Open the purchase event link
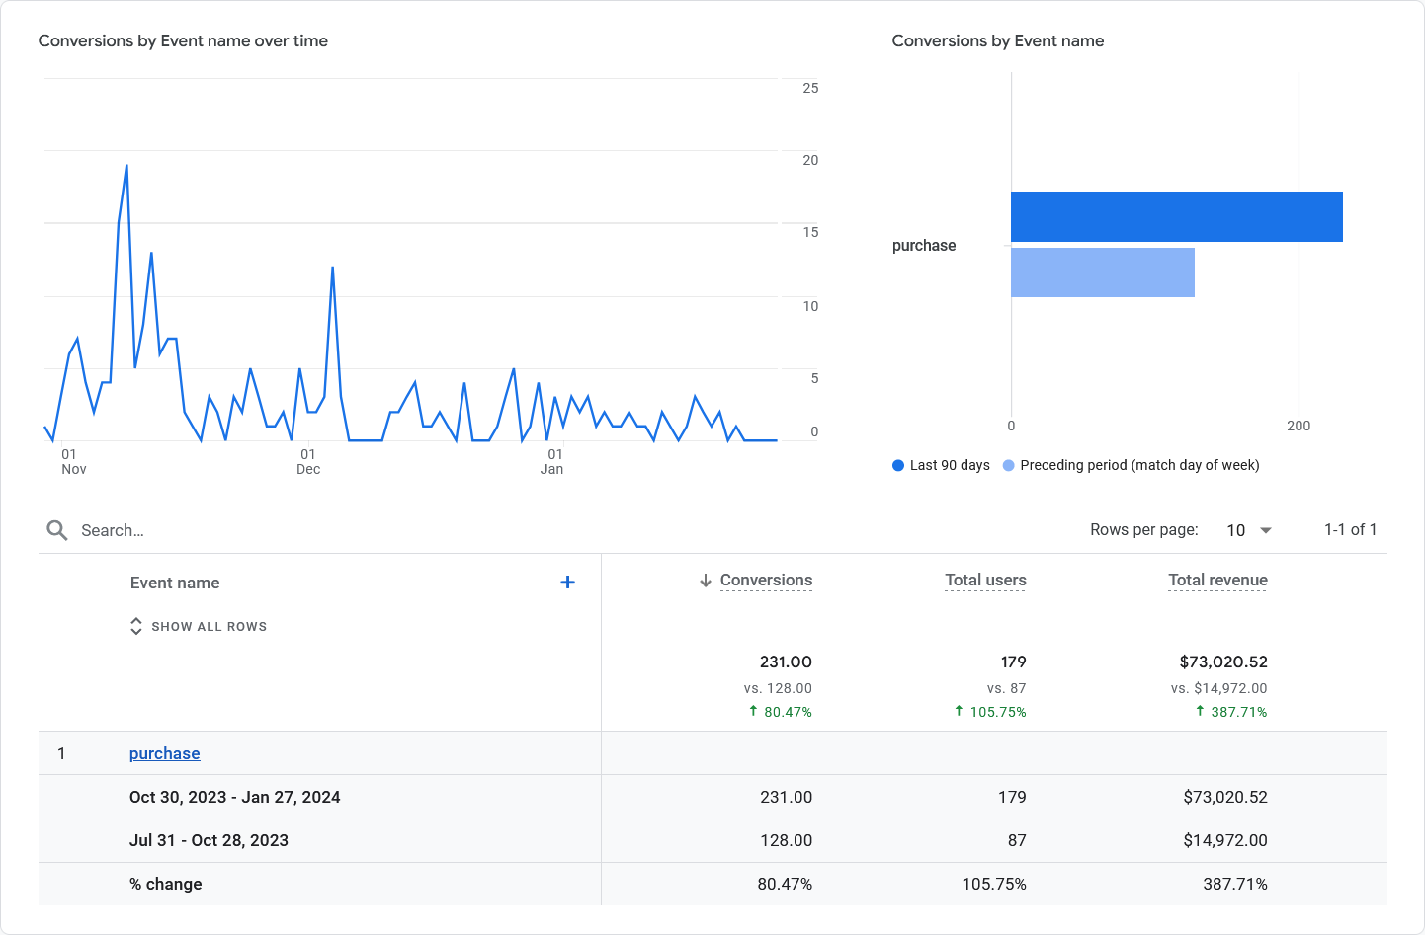1425x935 pixels. pos(165,753)
